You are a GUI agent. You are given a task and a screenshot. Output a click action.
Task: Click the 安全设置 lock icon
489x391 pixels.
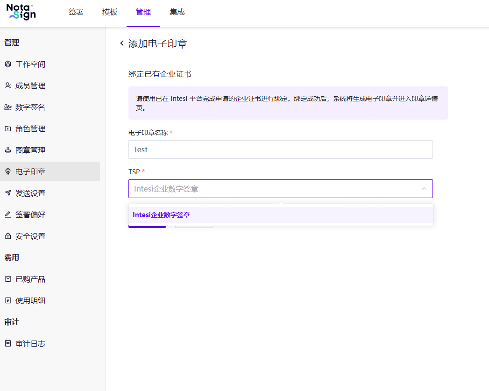pos(8,236)
